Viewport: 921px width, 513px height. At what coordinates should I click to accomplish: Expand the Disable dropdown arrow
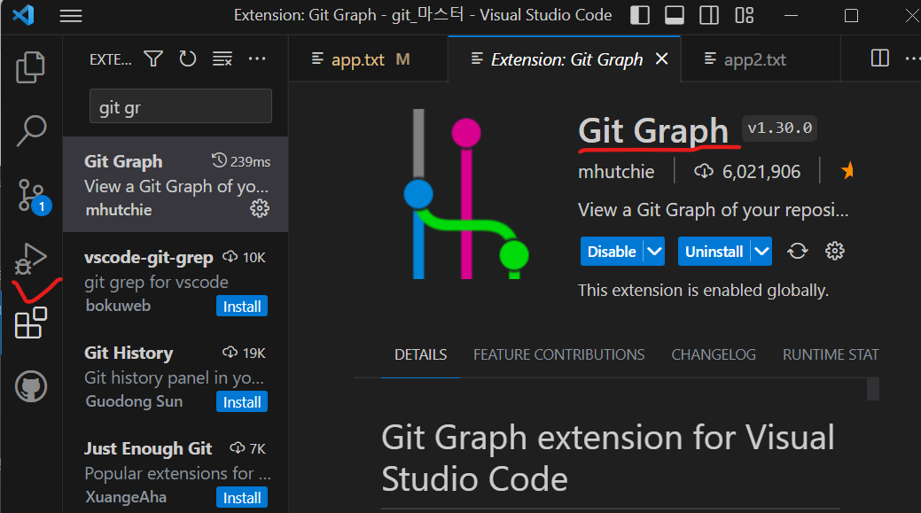654,252
